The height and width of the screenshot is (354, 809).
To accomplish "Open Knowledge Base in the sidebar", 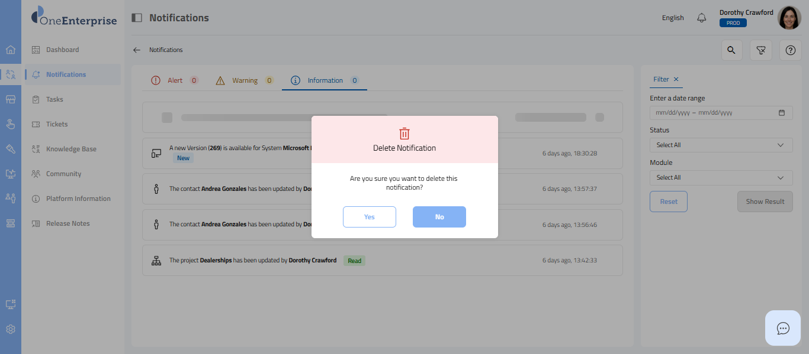I will [71, 149].
